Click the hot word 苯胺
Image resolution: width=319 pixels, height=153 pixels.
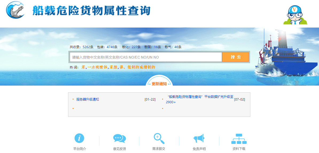coord(113,67)
